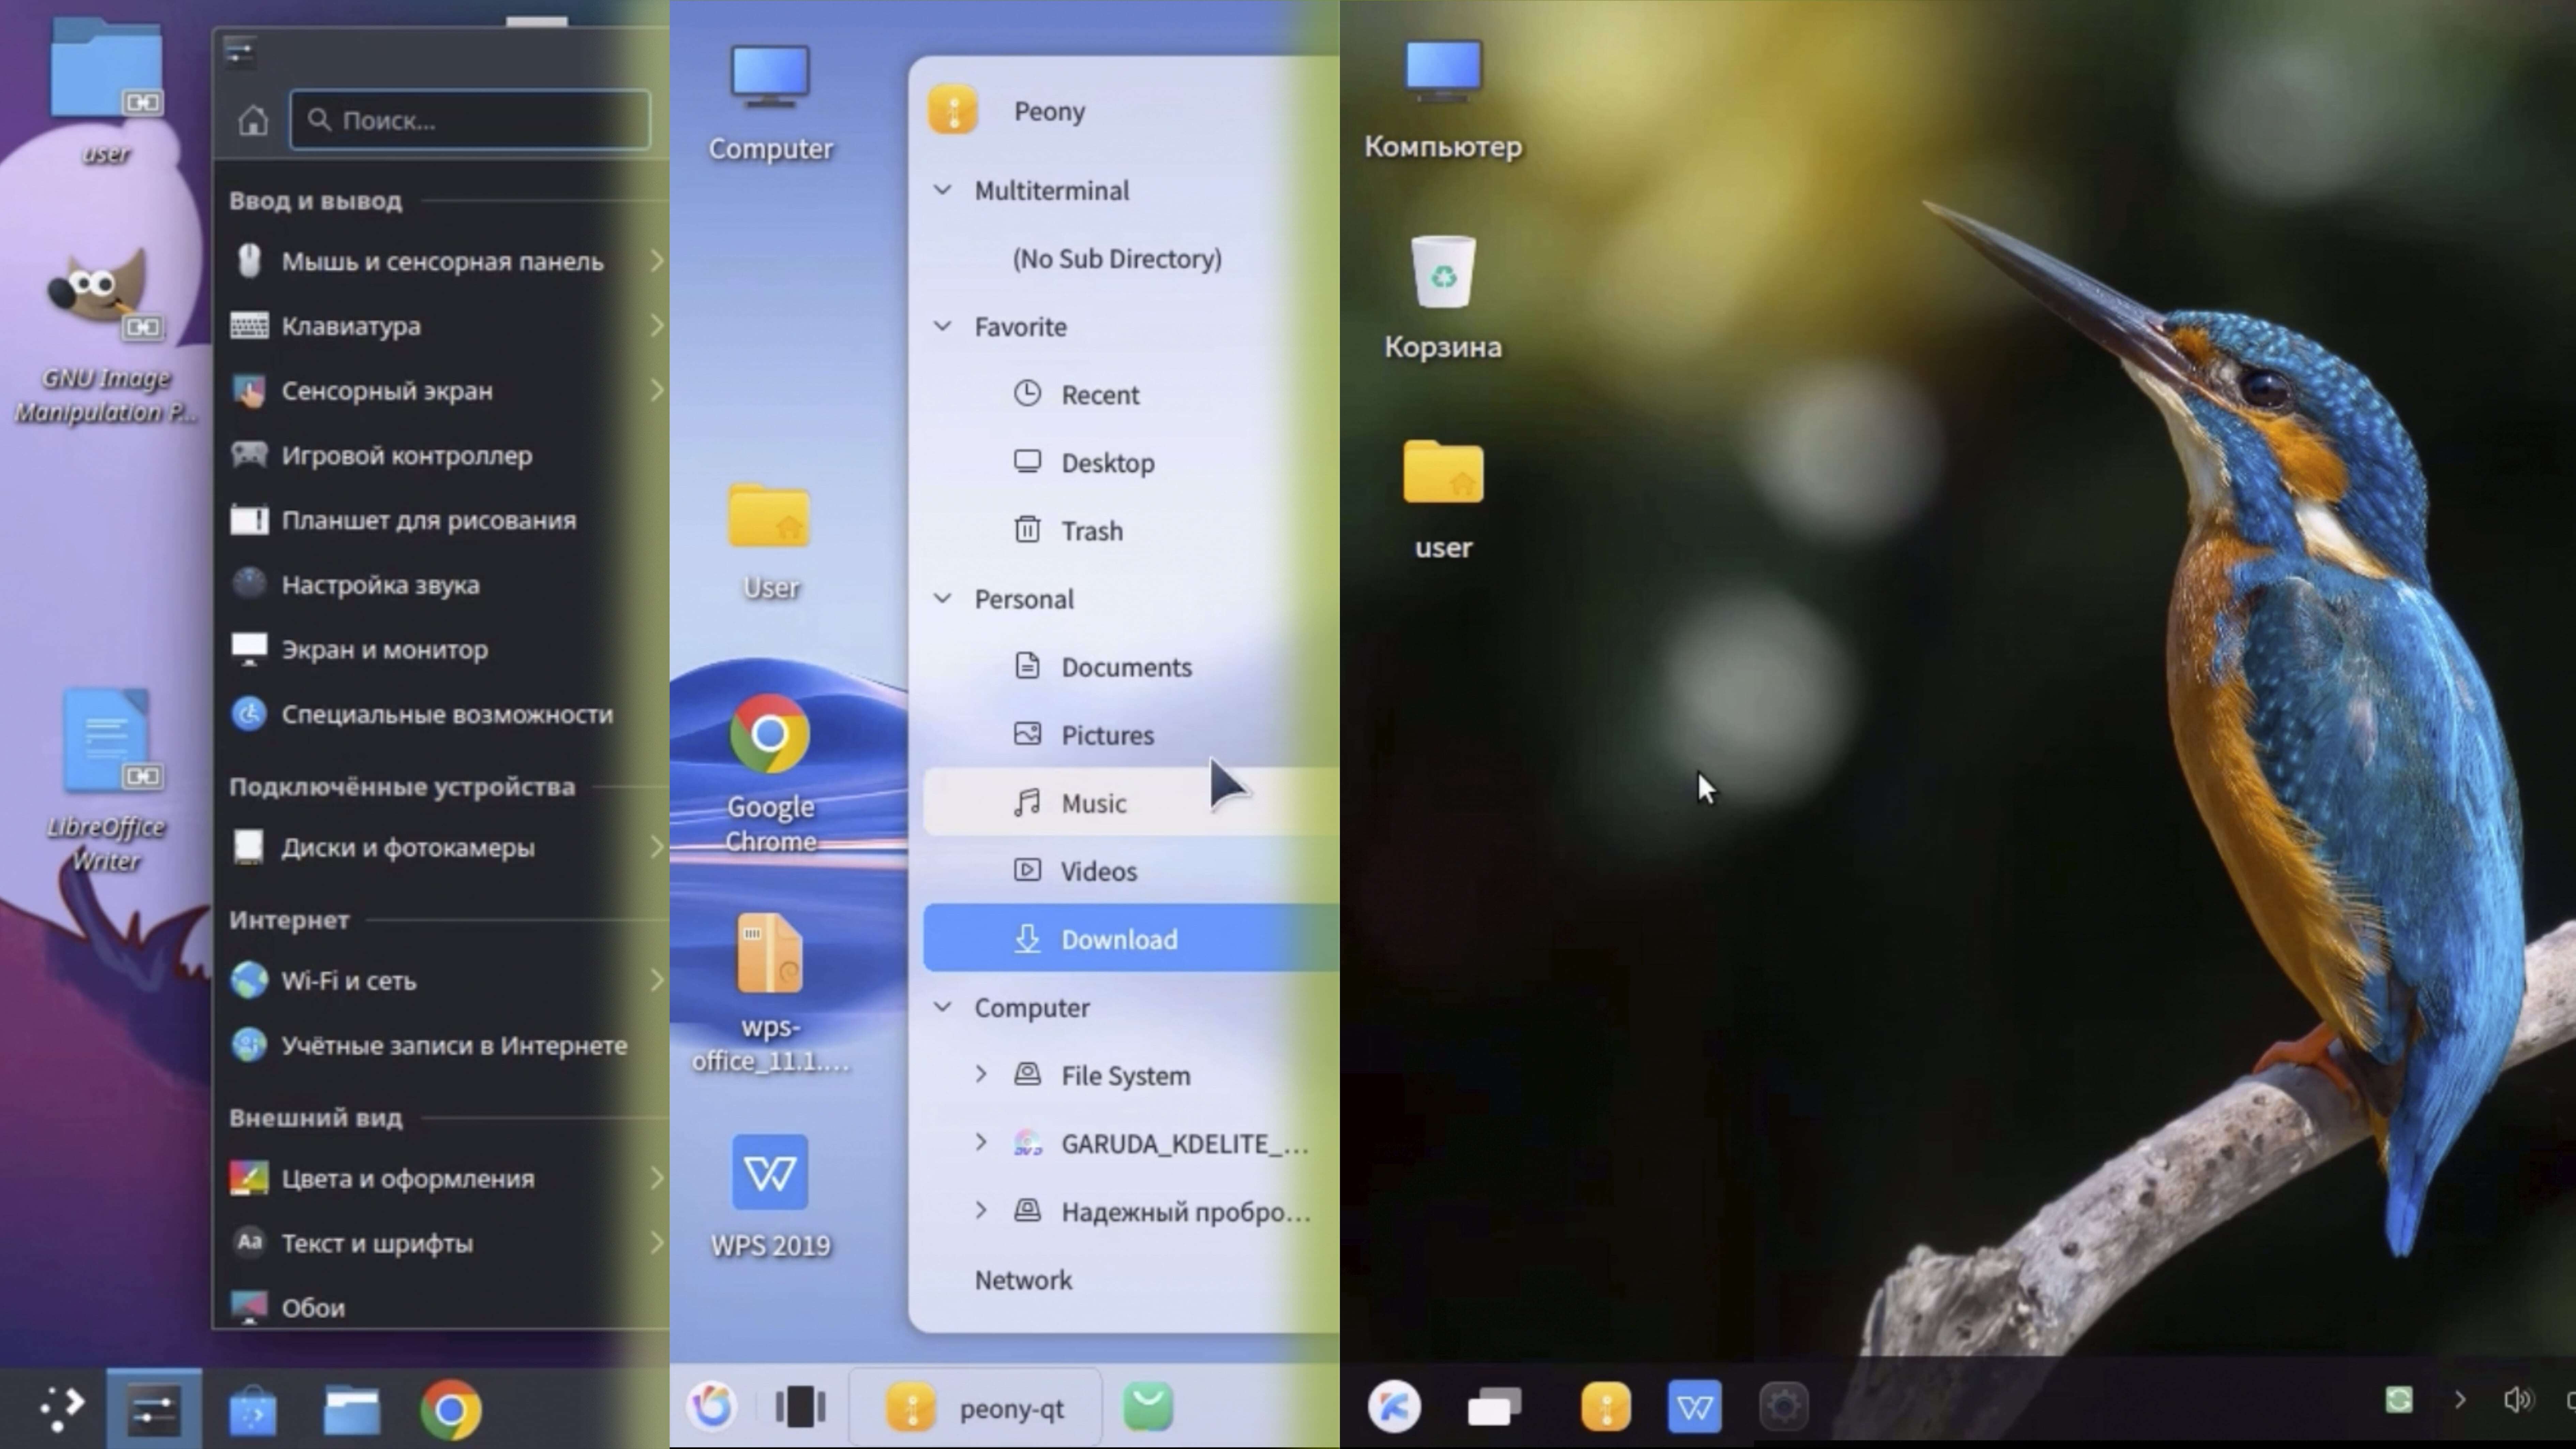Expand Надежный пробро… drive node

click(981, 1210)
